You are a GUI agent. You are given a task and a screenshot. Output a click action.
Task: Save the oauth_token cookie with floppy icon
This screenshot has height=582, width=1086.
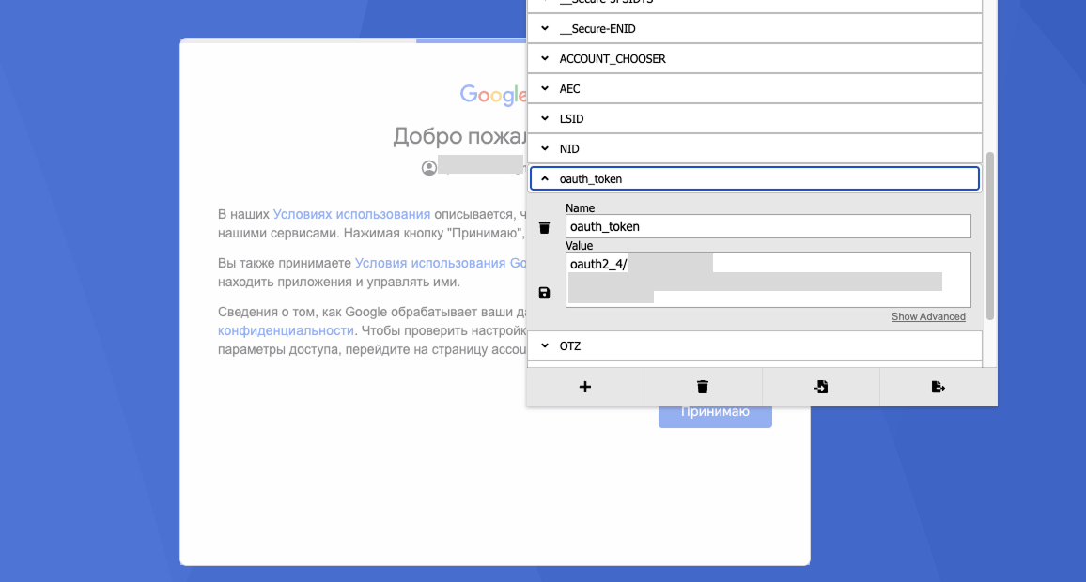544,293
